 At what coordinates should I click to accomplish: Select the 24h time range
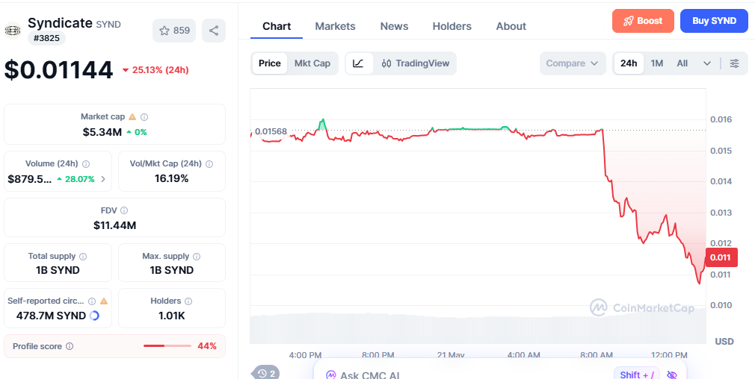pyautogui.click(x=629, y=63)
